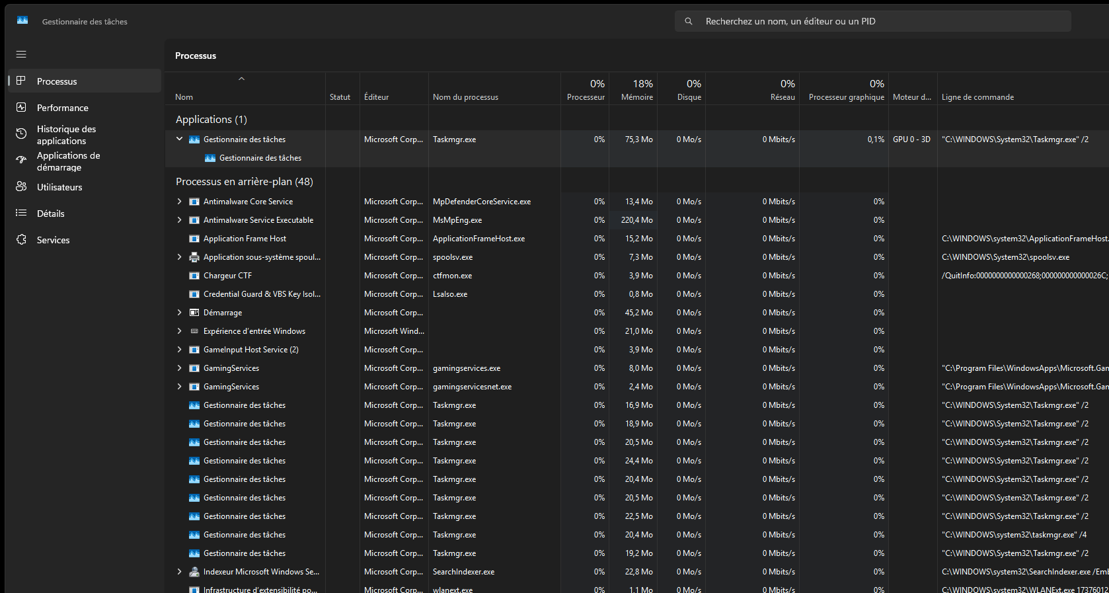Image resolution: width=1109 pixels, height=593 pixels.
Task: Select the Application Frame Host process
Action: 245,239
